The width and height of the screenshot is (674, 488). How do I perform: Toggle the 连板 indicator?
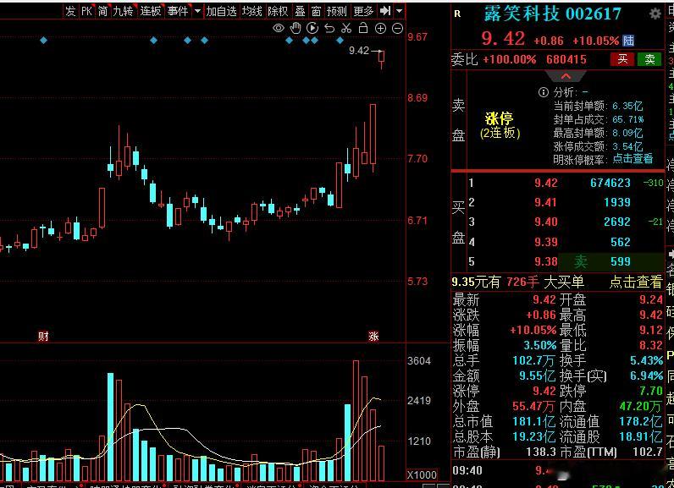click(151, 11)
